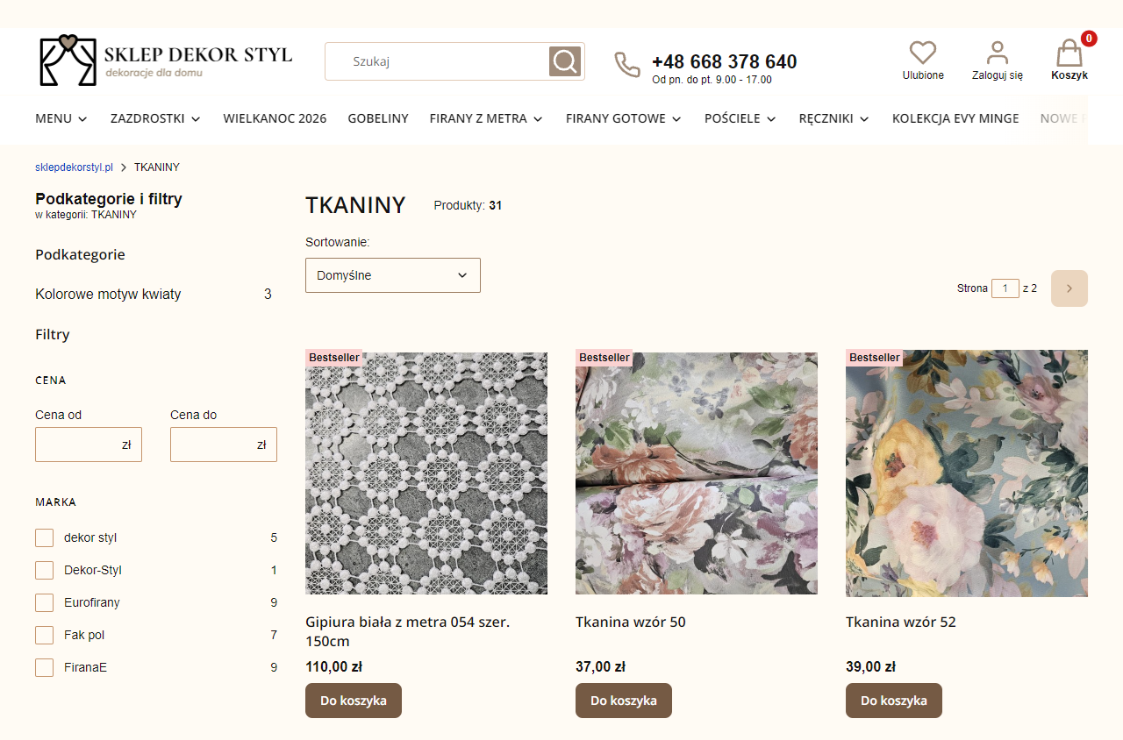This screenshot has height=740, width=1123.
Task: Open the Tkanina wzór 52 title link
Action: coord(901,623)
